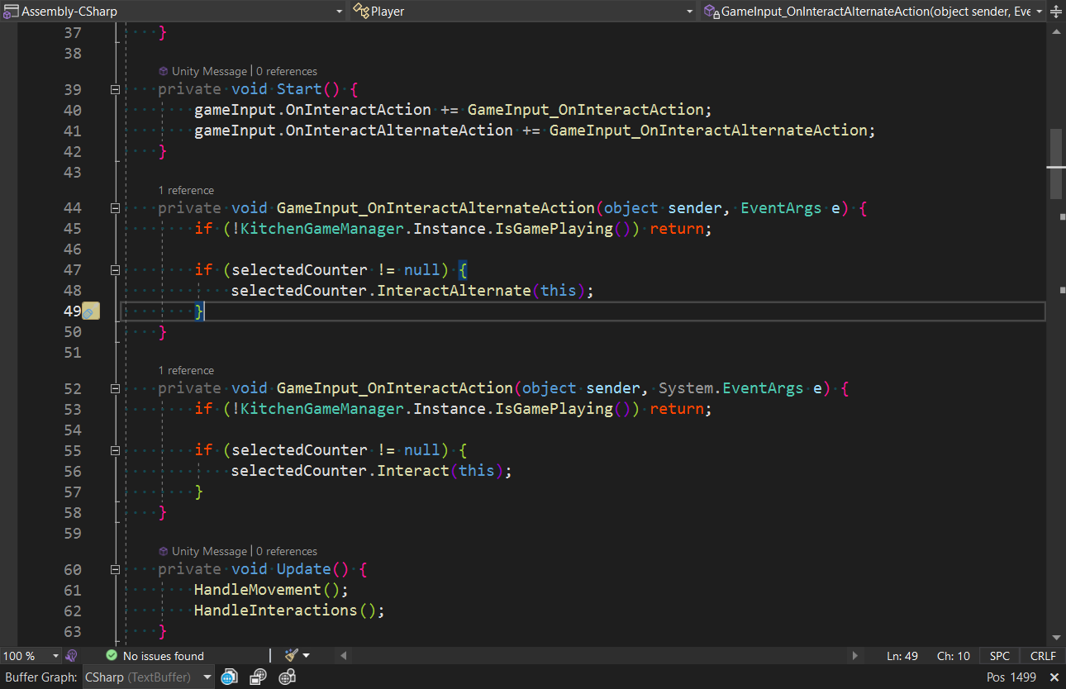Open '0 references' CodeLens above Update method

tap(287, 551)
